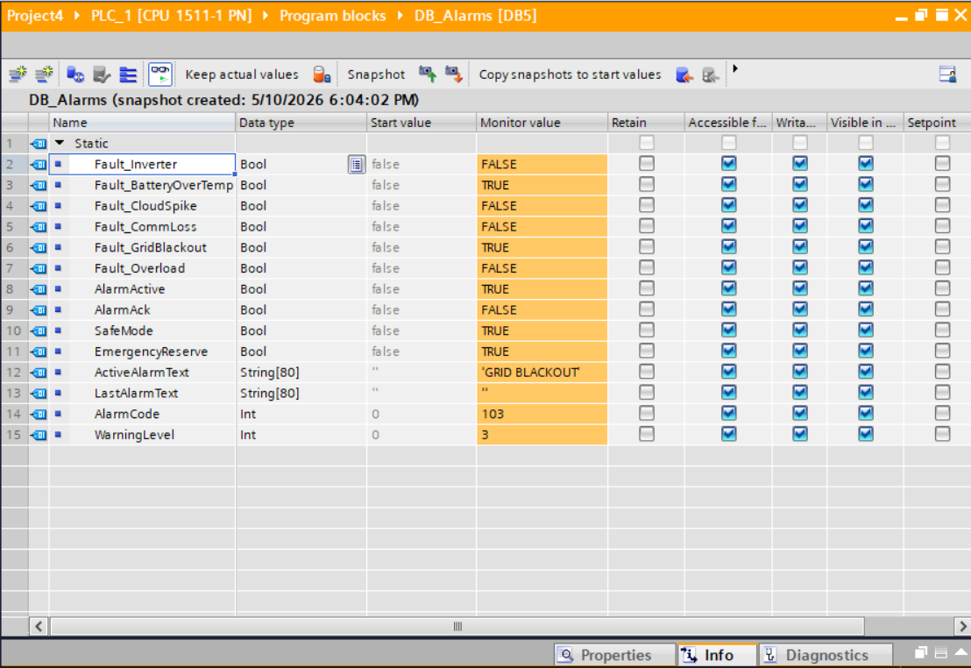Click the tag icon of the AlarmCode row
Image resolution: width=971 pixels, height=668 pixels.
coord(39,414)
